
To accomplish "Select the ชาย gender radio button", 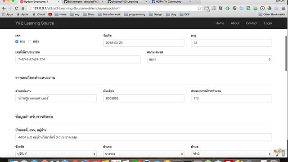I will point(17,42).
